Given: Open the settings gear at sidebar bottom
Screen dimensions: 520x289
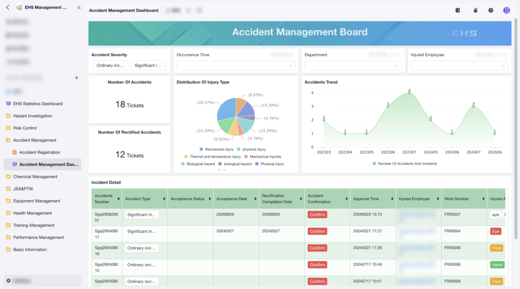Looking at the screenshot, I should click(x=9, y=281).
